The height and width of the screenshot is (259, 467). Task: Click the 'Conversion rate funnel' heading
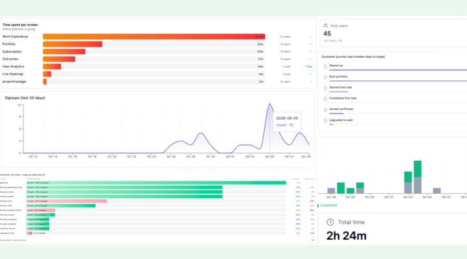click(x=23, y=175)
